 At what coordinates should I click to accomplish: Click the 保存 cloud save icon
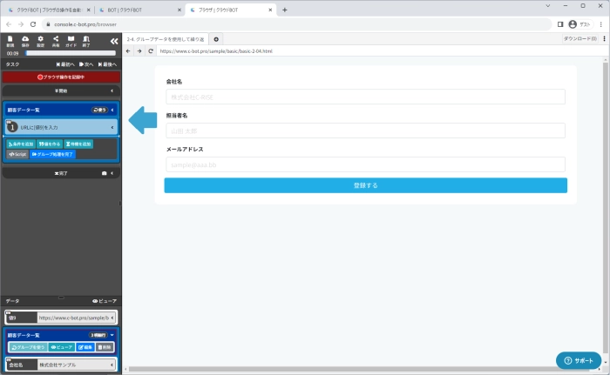pos(25,40)
